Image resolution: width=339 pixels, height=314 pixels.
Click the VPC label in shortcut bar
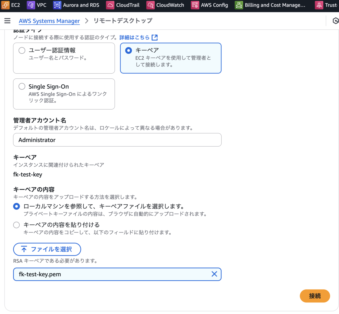click(x=42, y=5)
